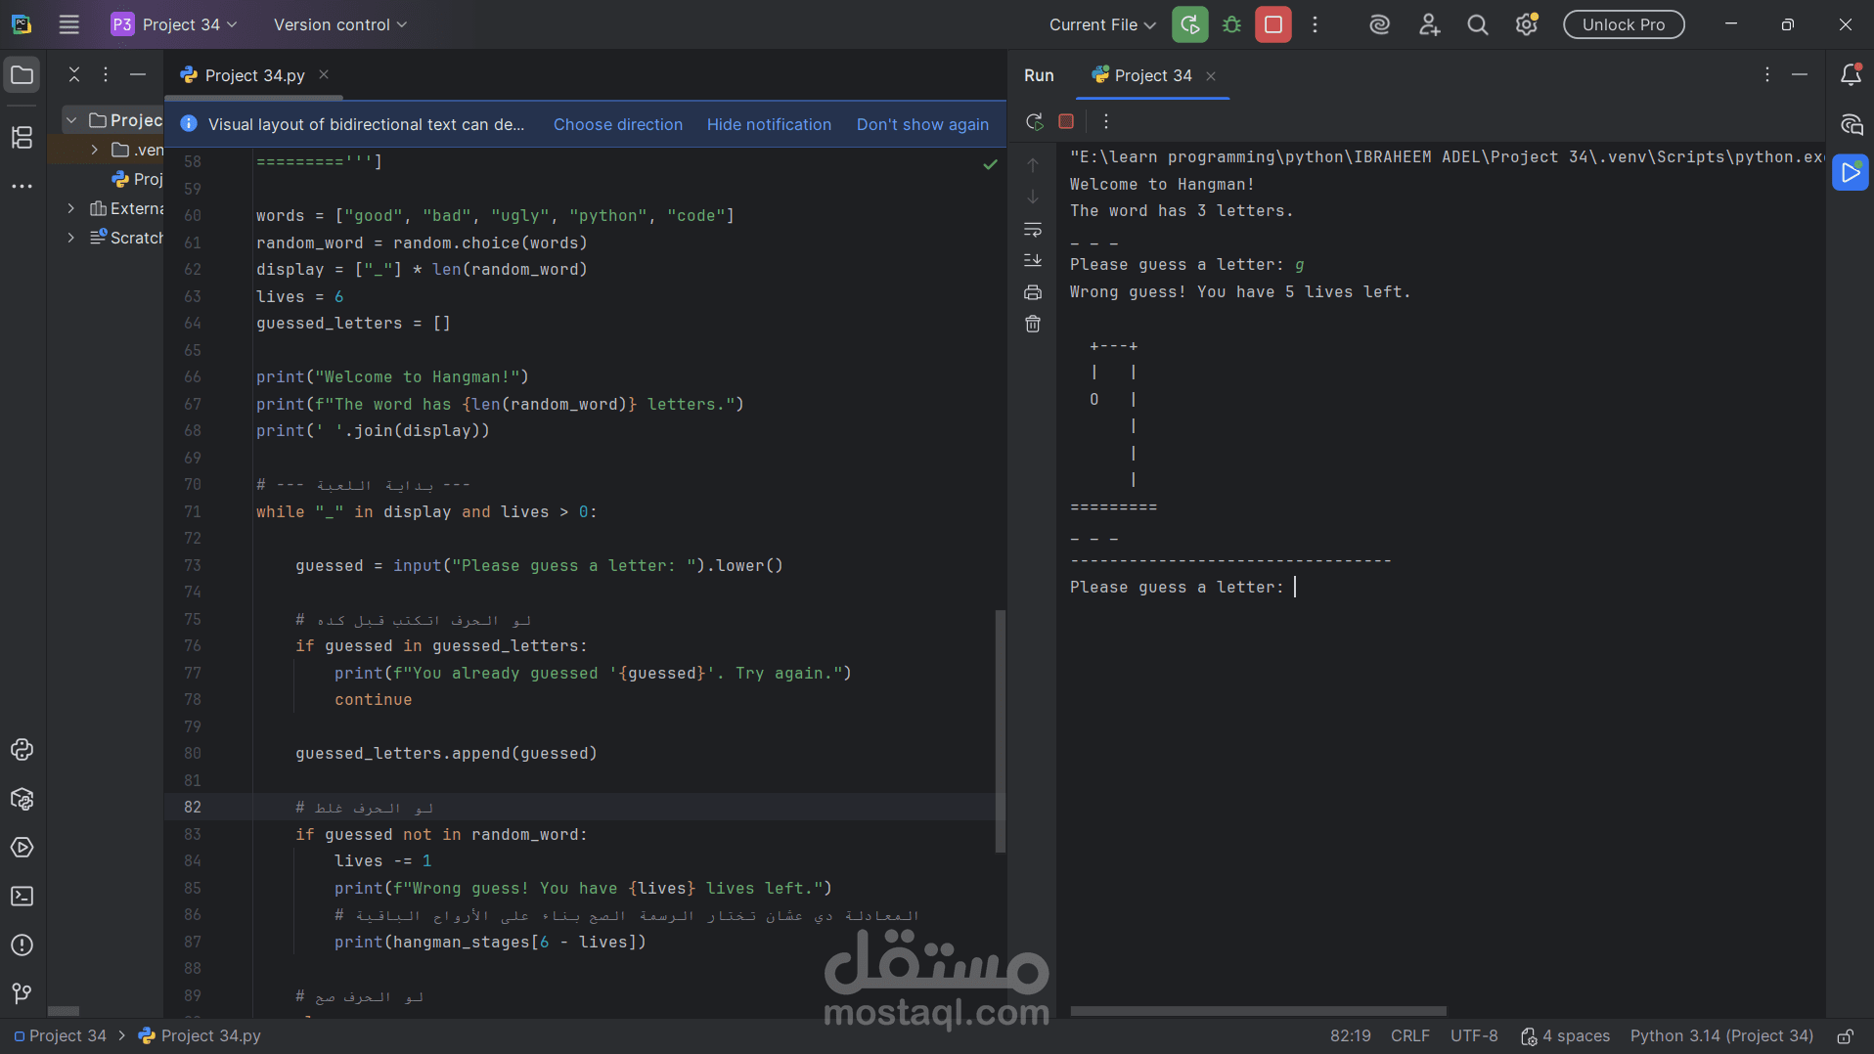
Task: Open the Problems tool window
Action: pos(22,945)
